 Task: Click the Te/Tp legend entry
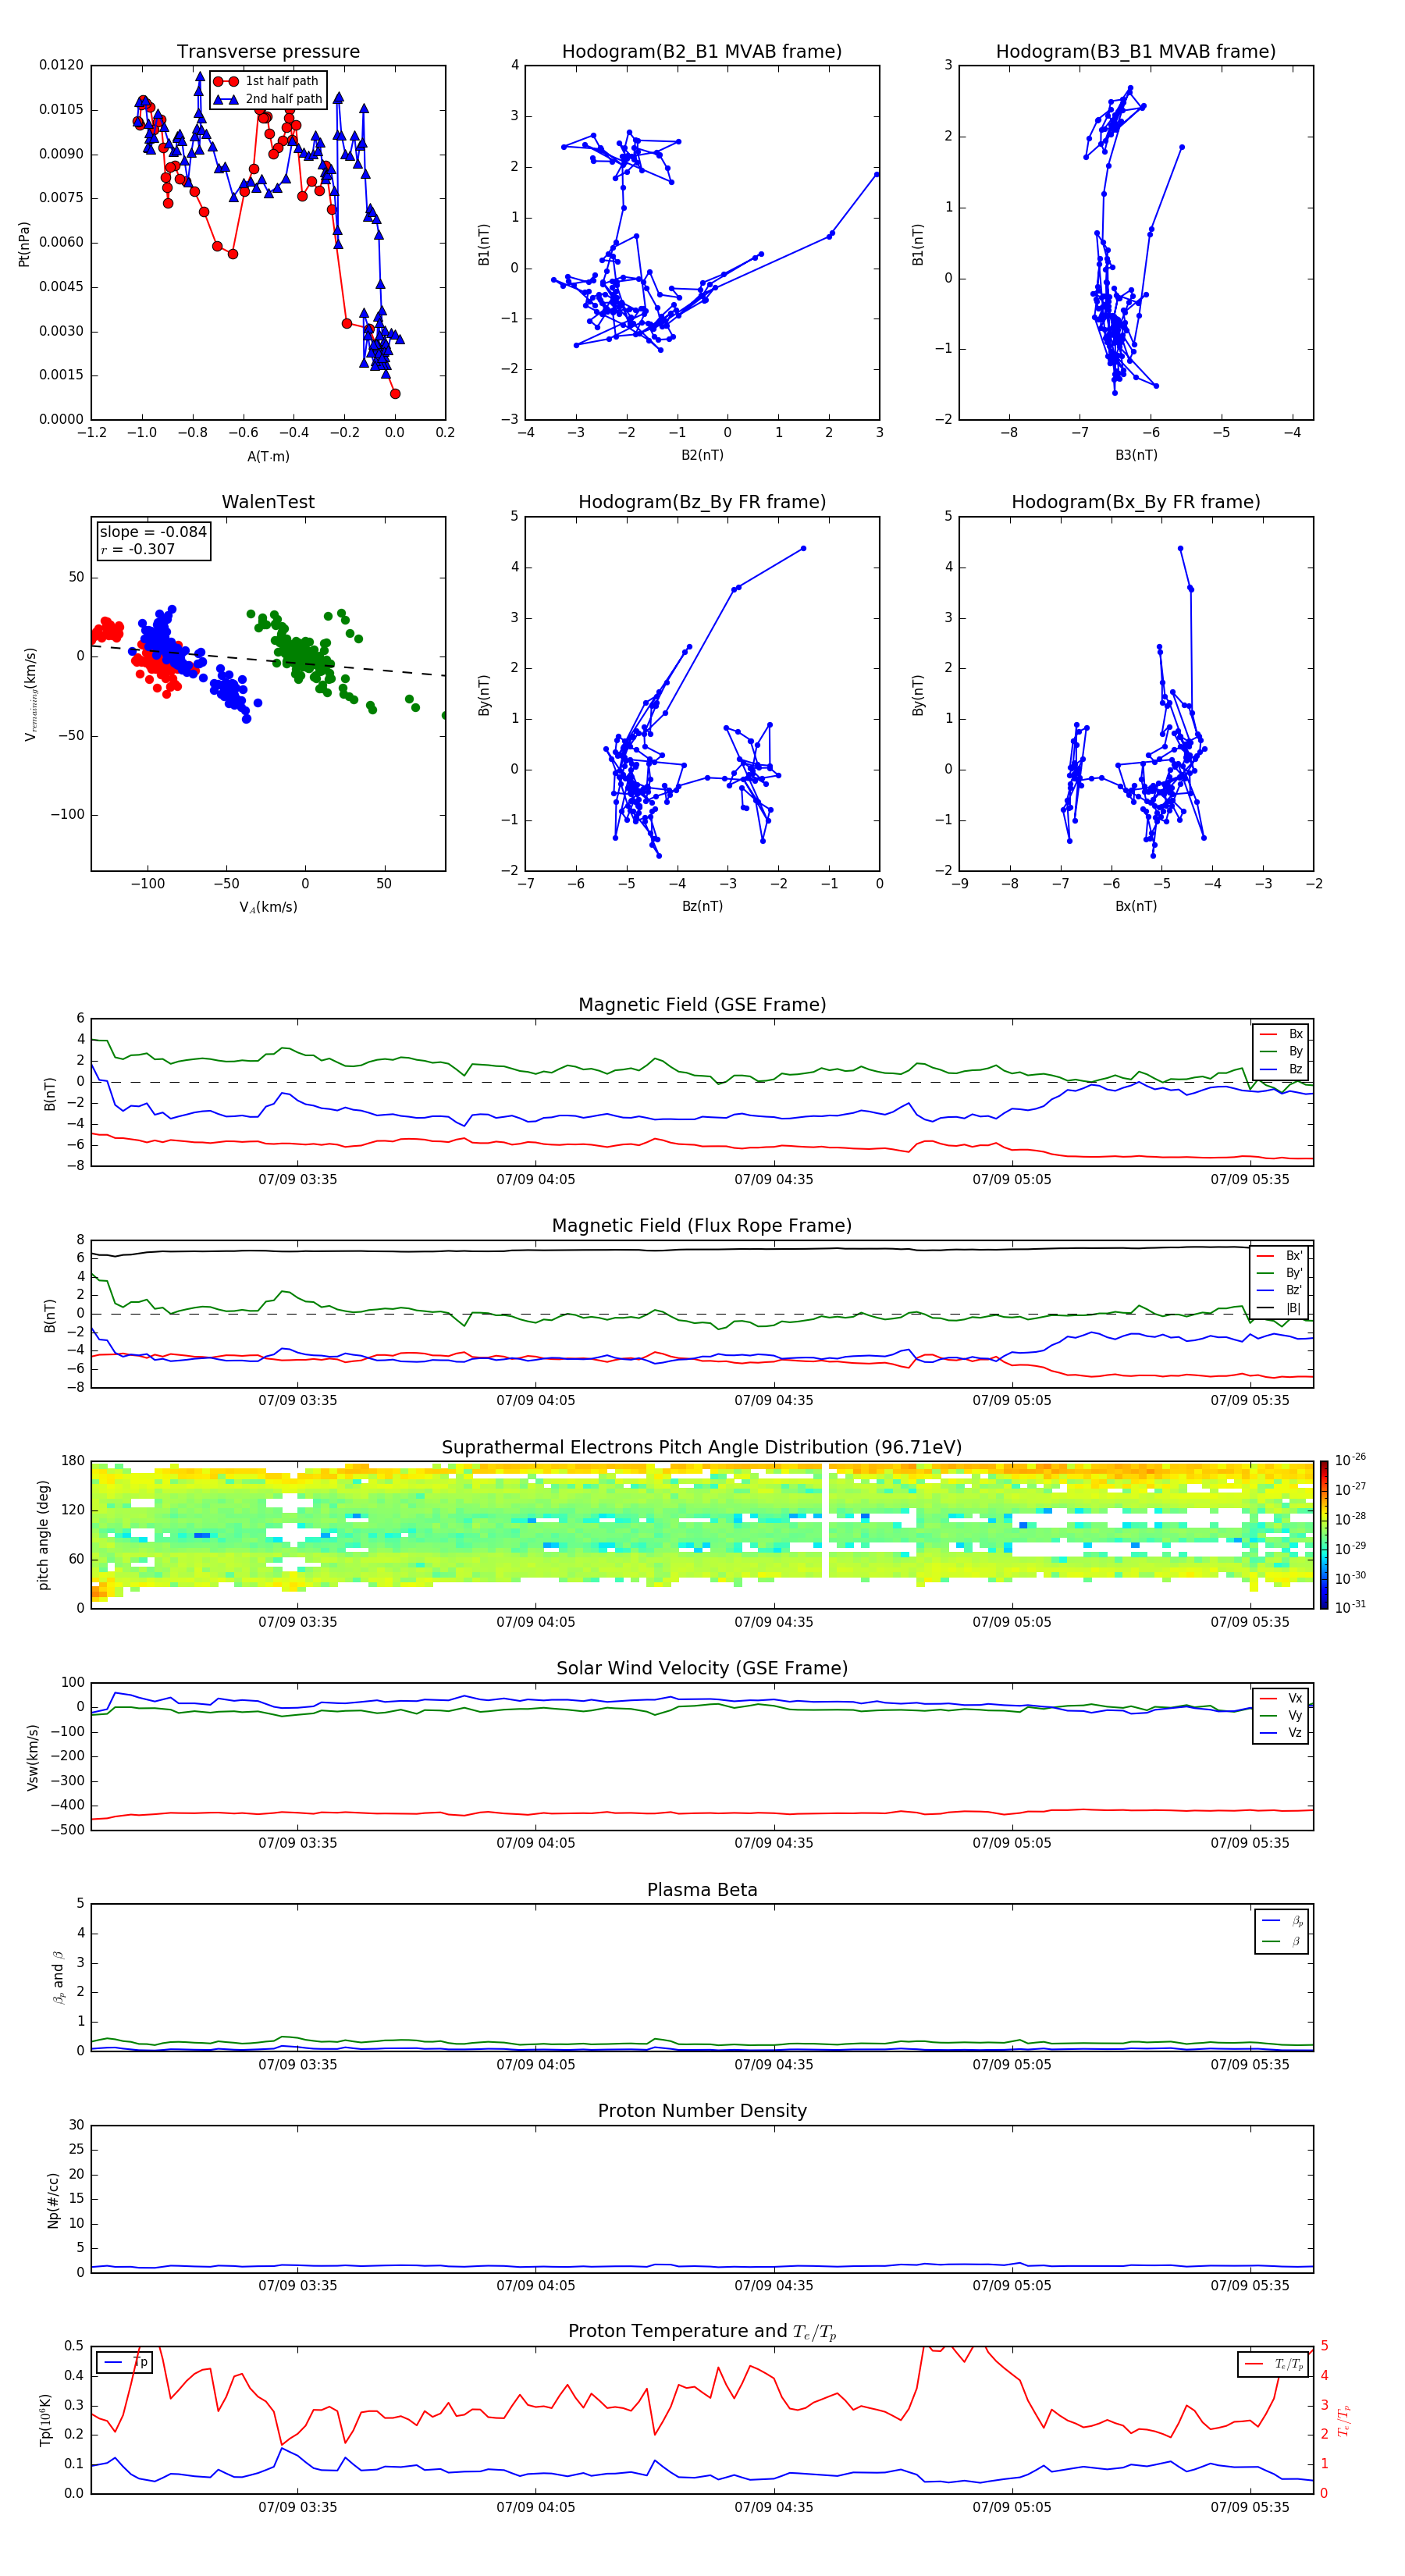(1274, 2364)
